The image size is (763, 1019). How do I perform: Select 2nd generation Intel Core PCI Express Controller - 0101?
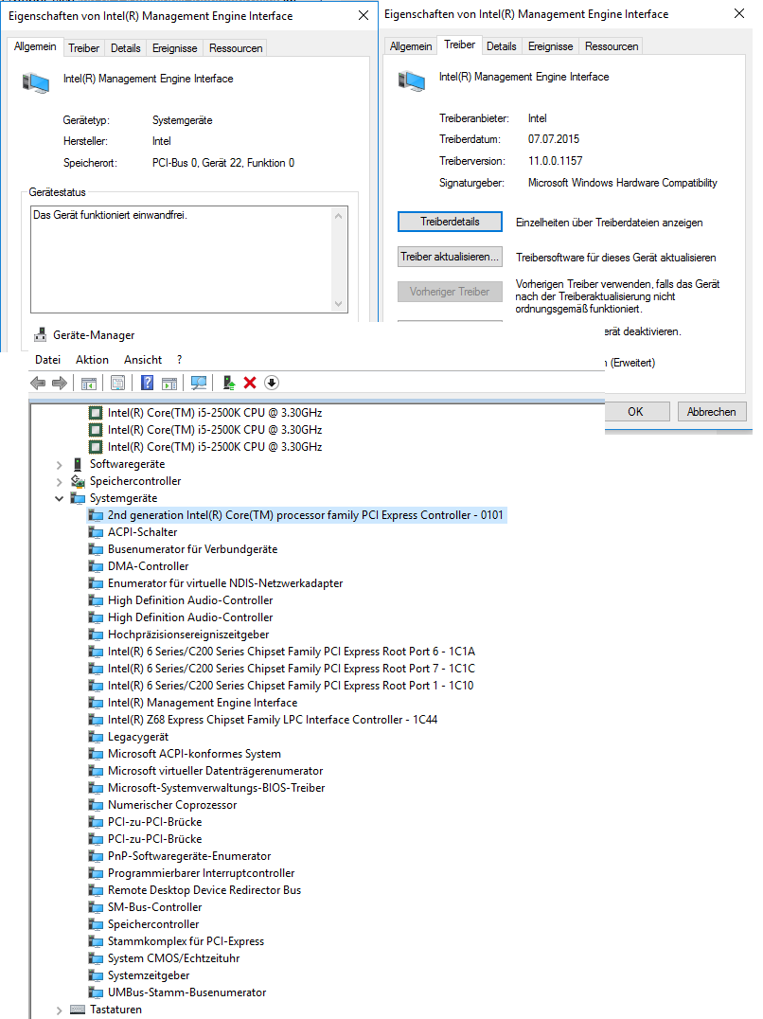click(305, 515)
